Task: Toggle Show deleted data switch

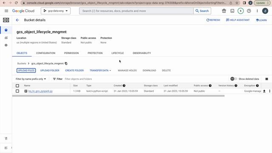Action: coord(234,79)
